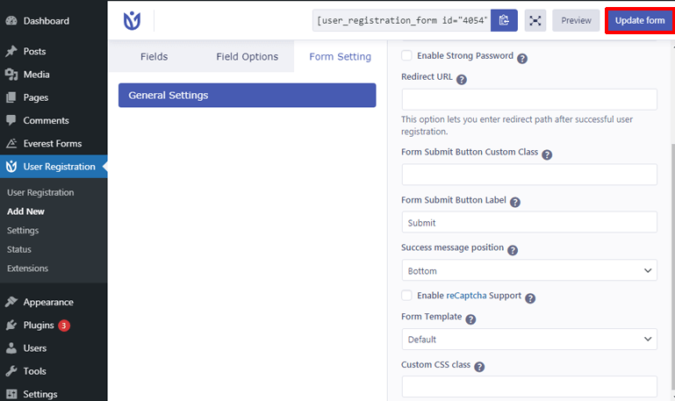
Task: Enable reCaptcha Support checkbox
Action: (406, 295)
